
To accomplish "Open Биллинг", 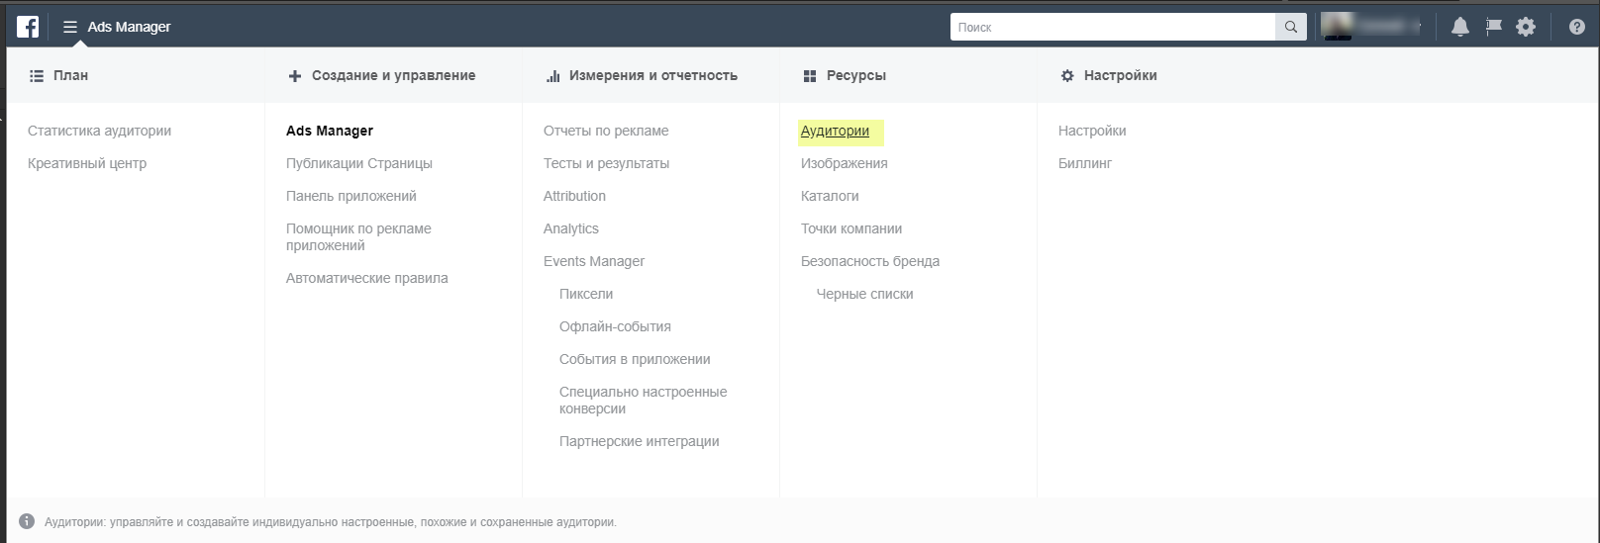I will point(1085,163).
